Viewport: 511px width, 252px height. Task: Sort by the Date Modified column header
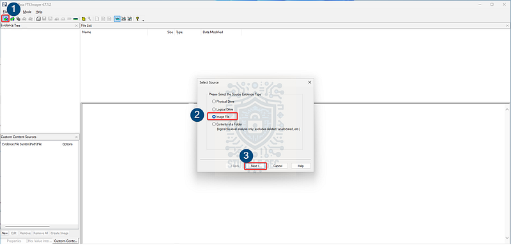coord(221,33)
